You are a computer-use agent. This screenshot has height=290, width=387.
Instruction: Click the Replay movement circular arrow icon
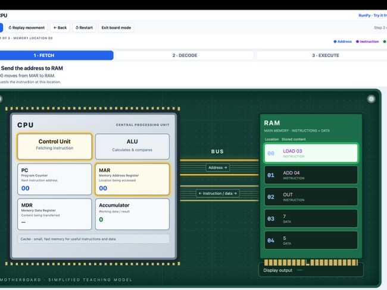coord(10,27)
